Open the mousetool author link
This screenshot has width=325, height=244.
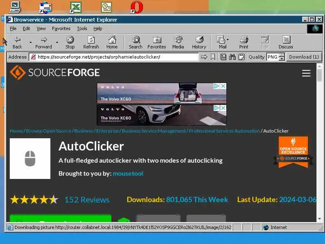(x=128, y=174)
